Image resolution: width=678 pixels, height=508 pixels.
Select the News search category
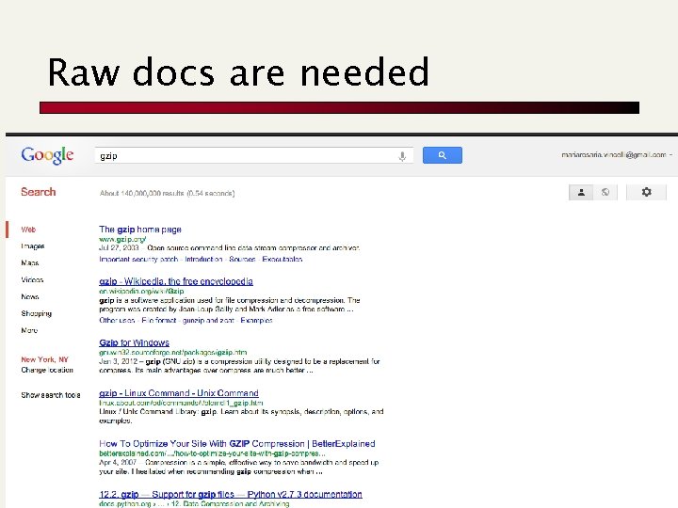tap(30, 296)
